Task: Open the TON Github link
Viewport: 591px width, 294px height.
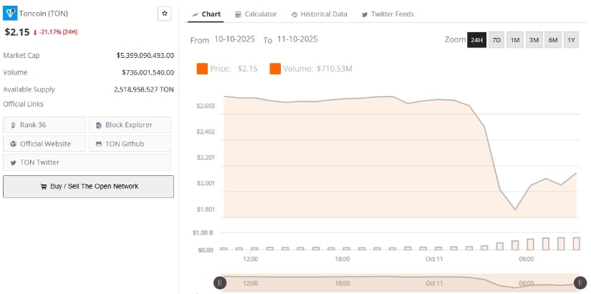Action: (130, 144)
